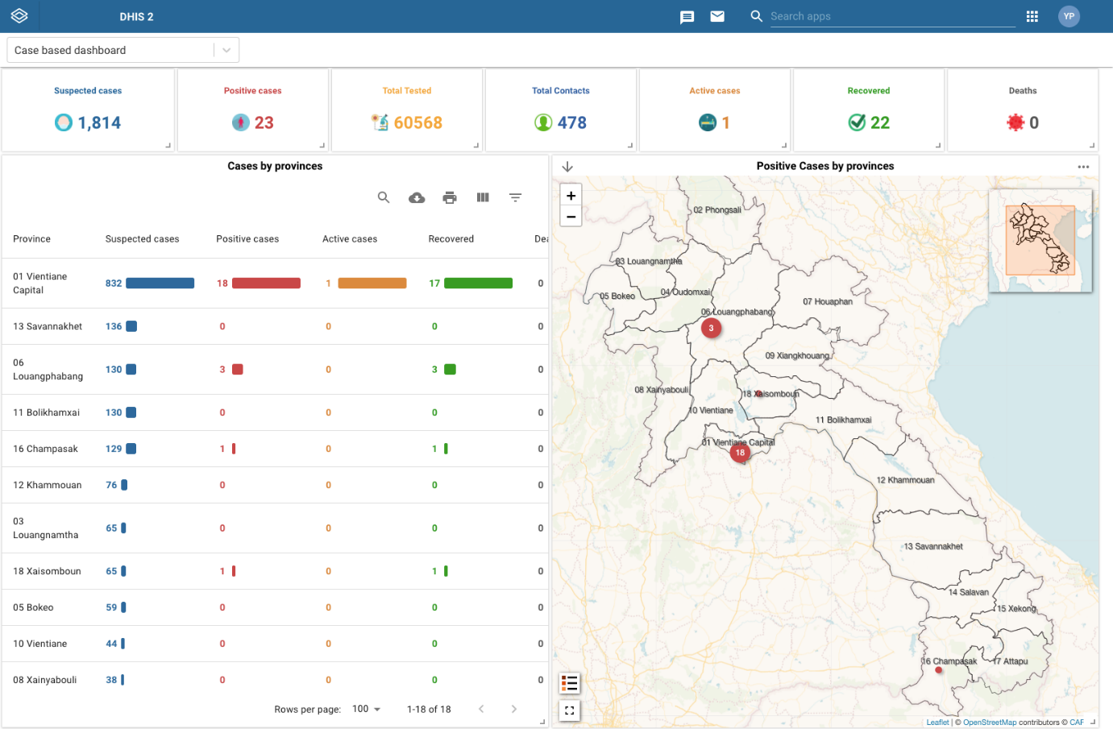Viewport: 1113px width, 729px height.
Task: Toggle fullscreen mode on map
Action: pyautogui.click(x=570, y=710)
